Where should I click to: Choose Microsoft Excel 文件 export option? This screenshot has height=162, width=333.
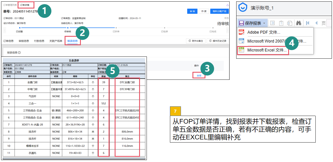pyautogui.click(x=266, y=50)
